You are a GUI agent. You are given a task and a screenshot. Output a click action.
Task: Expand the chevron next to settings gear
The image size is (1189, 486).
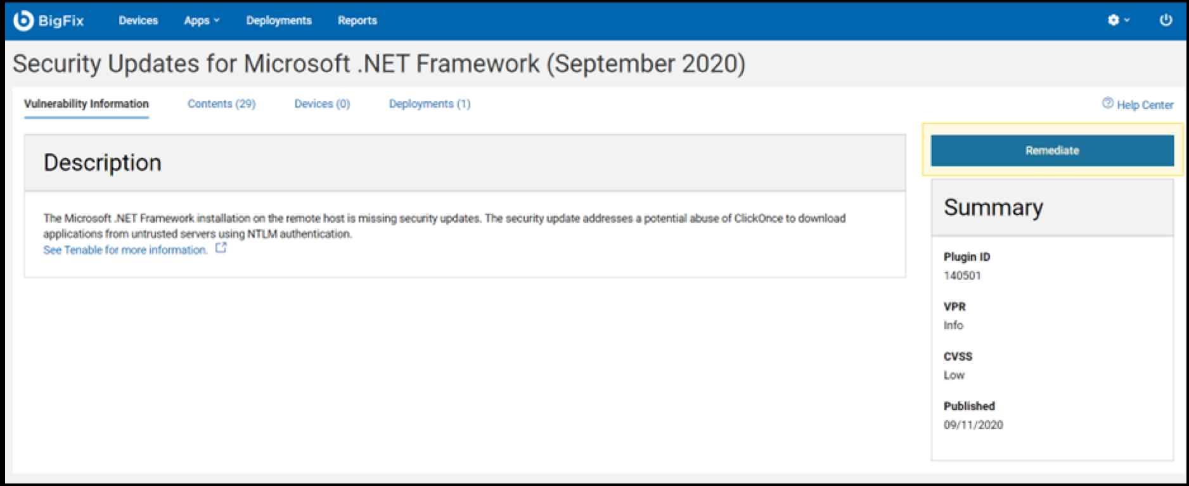1127,20
